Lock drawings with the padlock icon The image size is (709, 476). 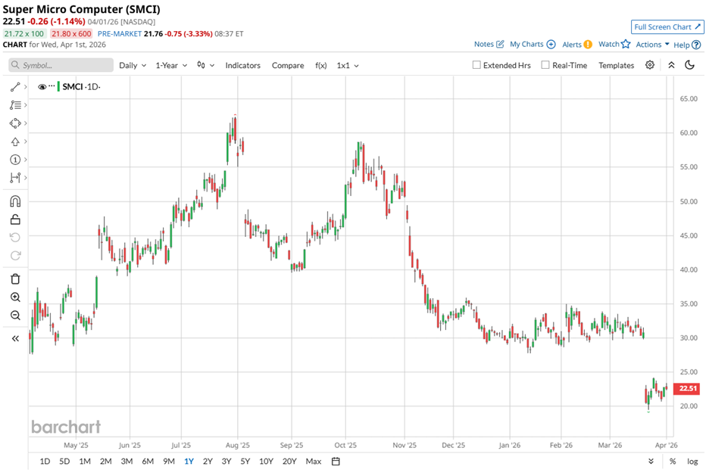15,219
